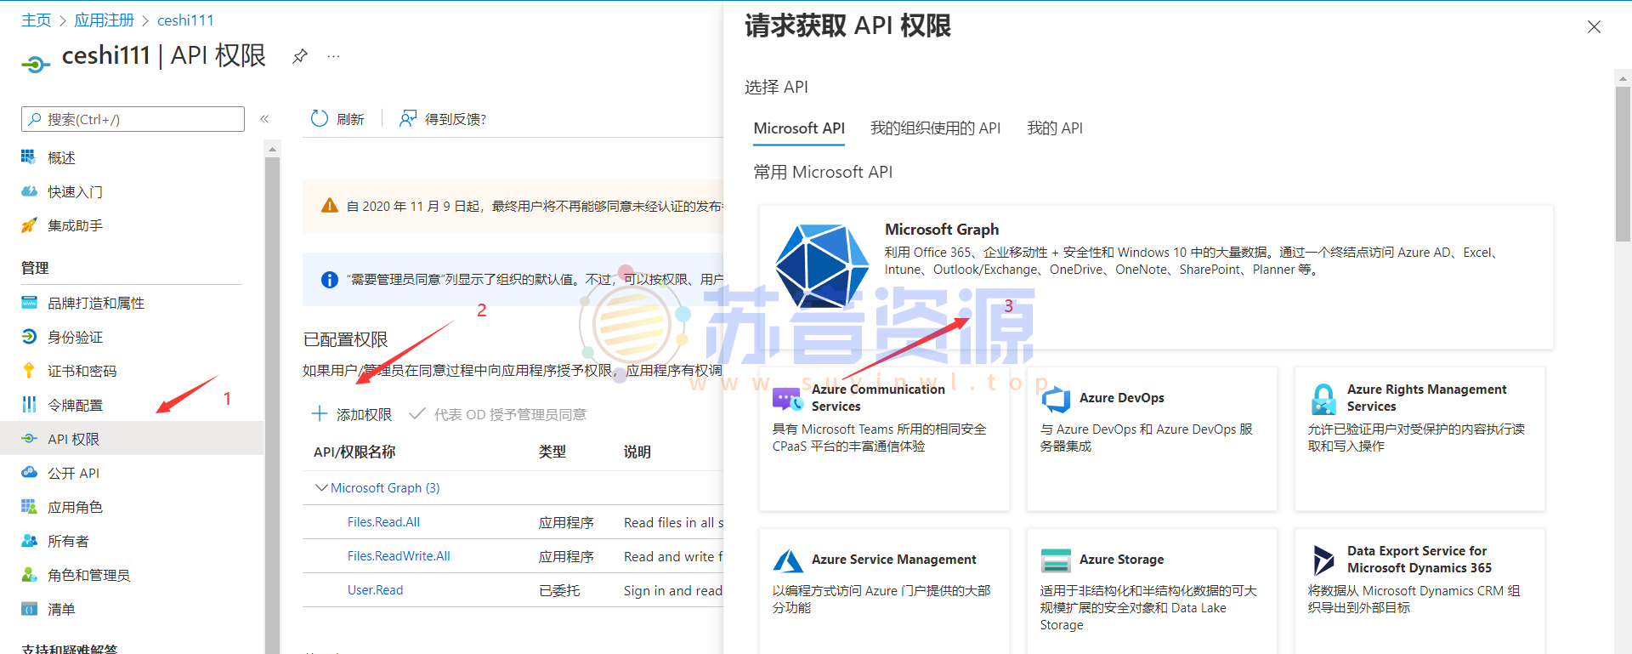Switch to 我的组织使用的 API tab
Viewport: 1632px width, 654px height.
[x=935, y=128]
